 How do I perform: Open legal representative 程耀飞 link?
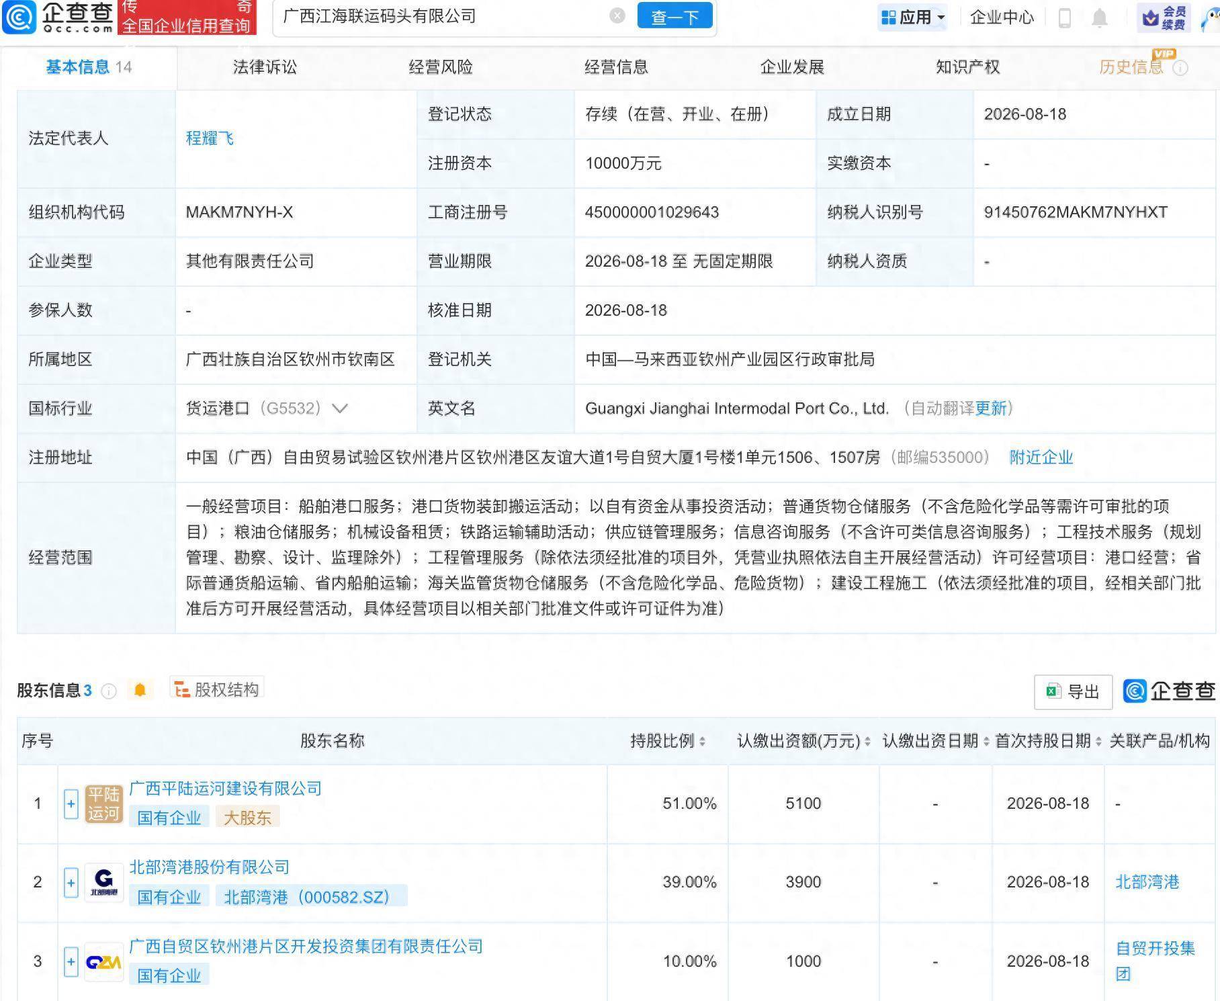(210, 138)
